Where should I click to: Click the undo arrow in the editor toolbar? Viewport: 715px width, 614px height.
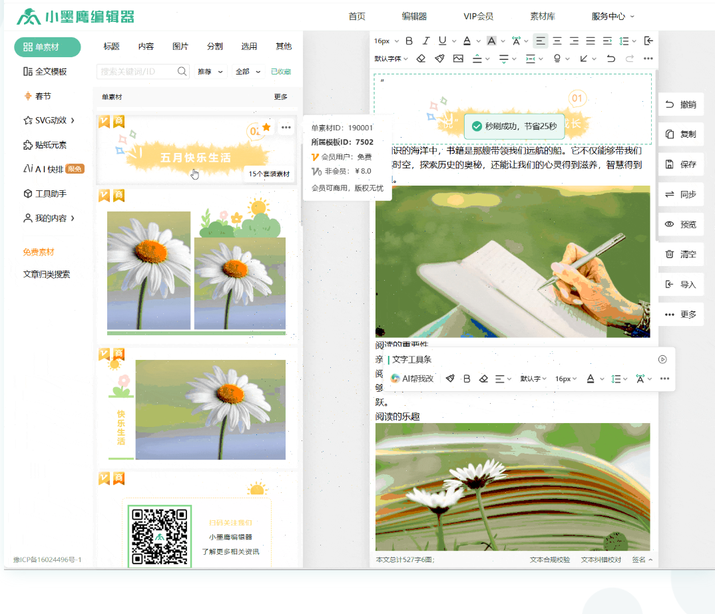tap(611, 59)
